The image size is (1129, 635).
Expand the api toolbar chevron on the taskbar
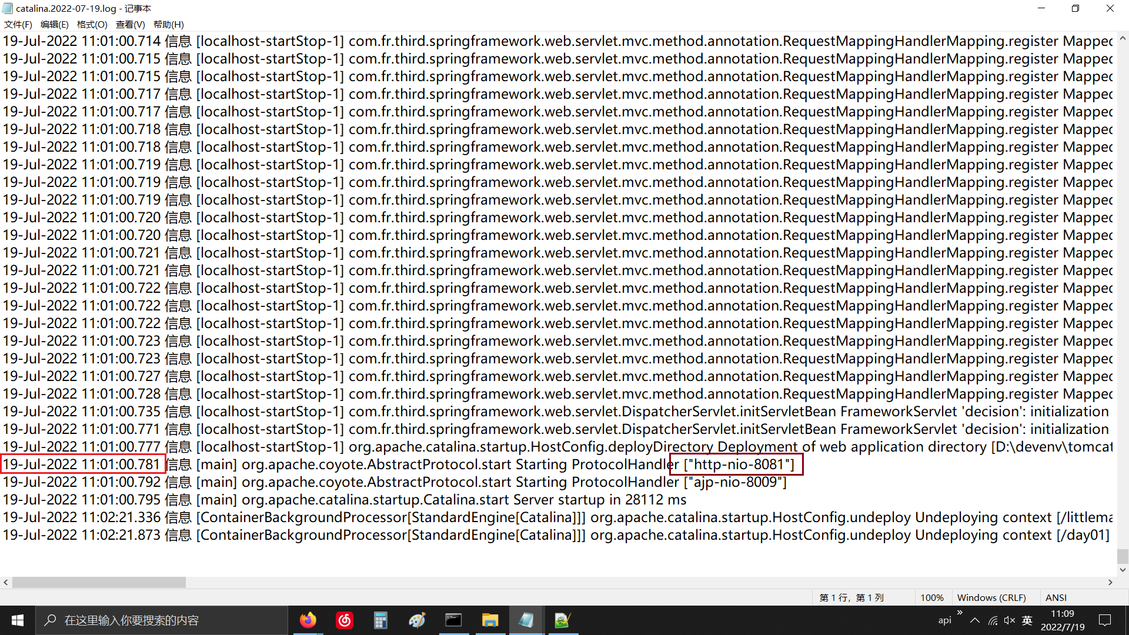[960, 613]
